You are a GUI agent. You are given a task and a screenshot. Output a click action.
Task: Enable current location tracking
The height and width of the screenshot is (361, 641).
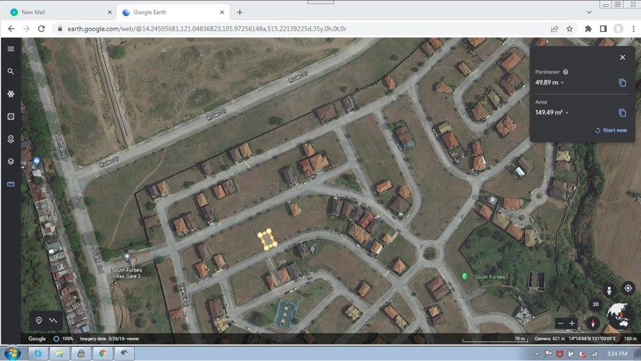(628, 287)
